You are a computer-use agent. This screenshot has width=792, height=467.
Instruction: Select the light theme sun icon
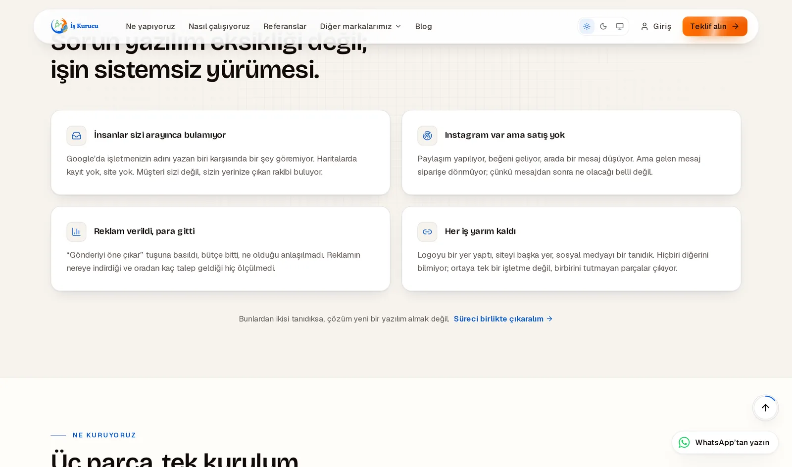587,26
